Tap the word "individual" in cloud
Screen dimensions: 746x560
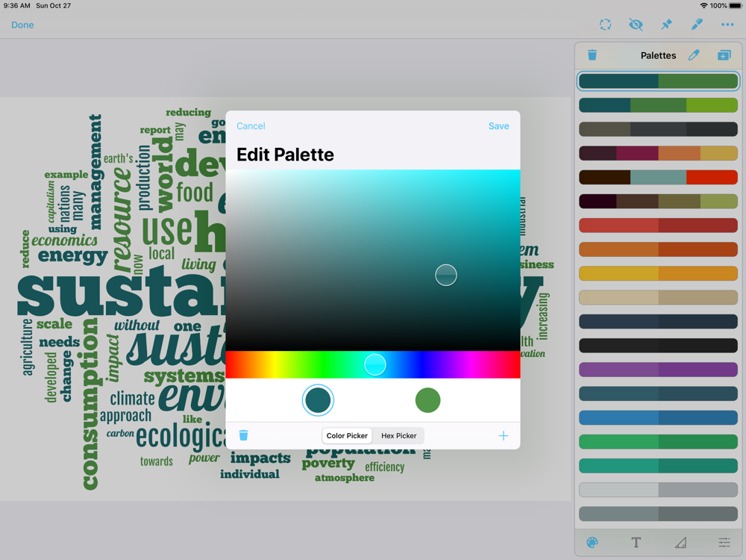pyautogui.click(x=249, y=474)
